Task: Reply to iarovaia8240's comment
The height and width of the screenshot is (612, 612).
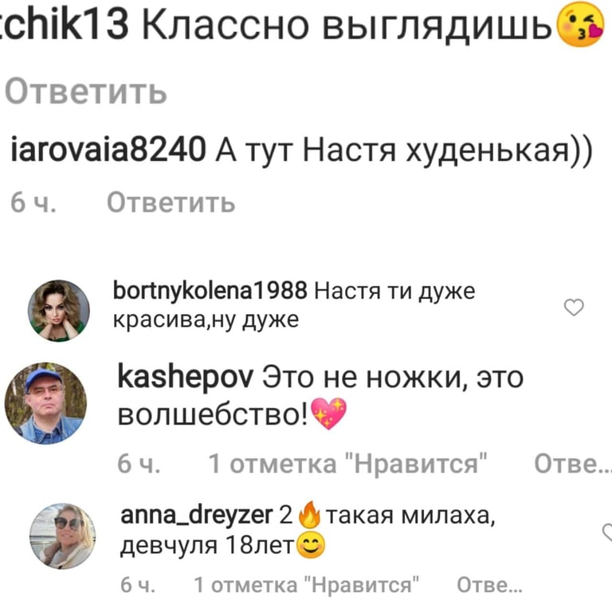Action: point(171,202)
